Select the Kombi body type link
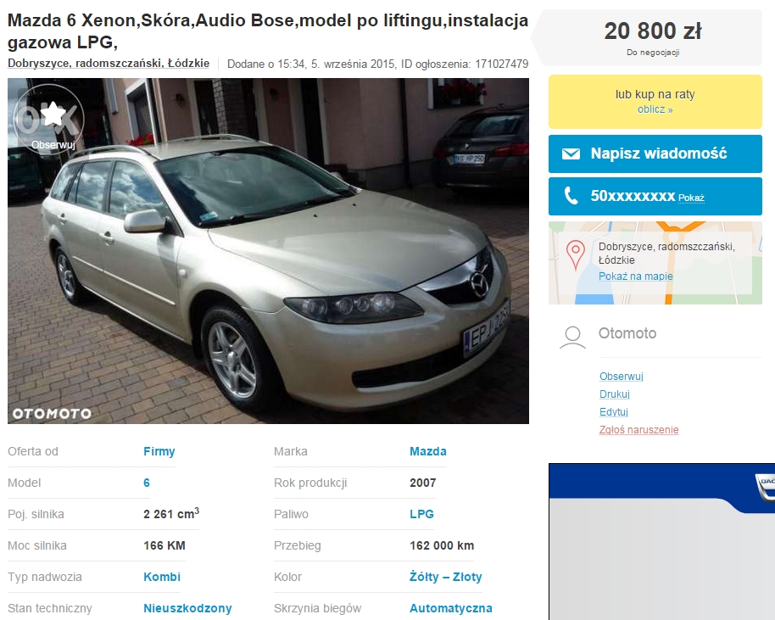This screenshot has height=620, width=775. coord(162,577)
